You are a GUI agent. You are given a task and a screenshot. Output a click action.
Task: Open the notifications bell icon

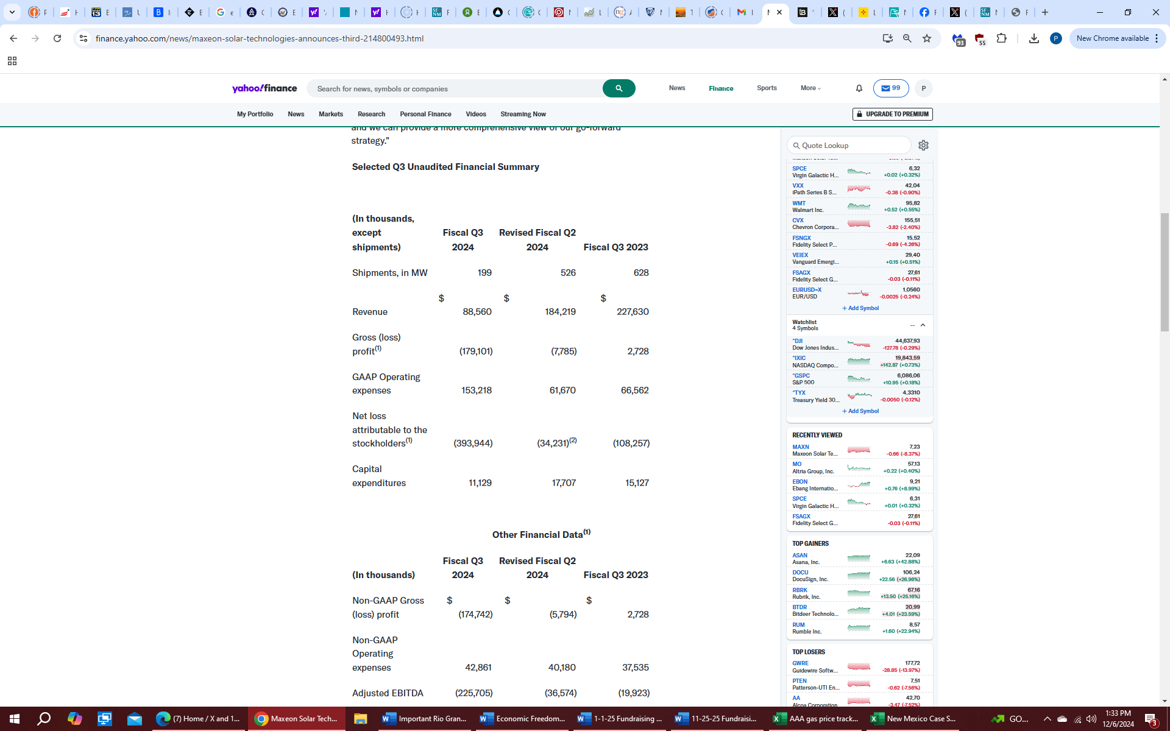[x=859, y=88]
